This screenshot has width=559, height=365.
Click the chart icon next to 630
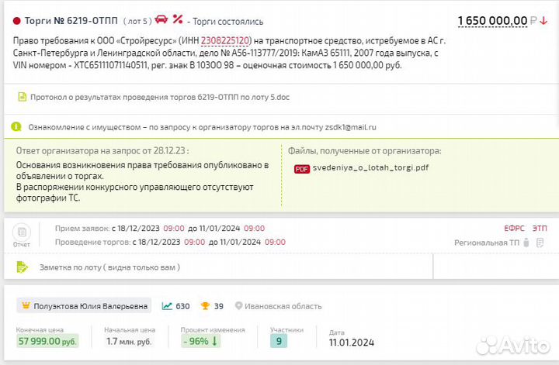(167, 306)
